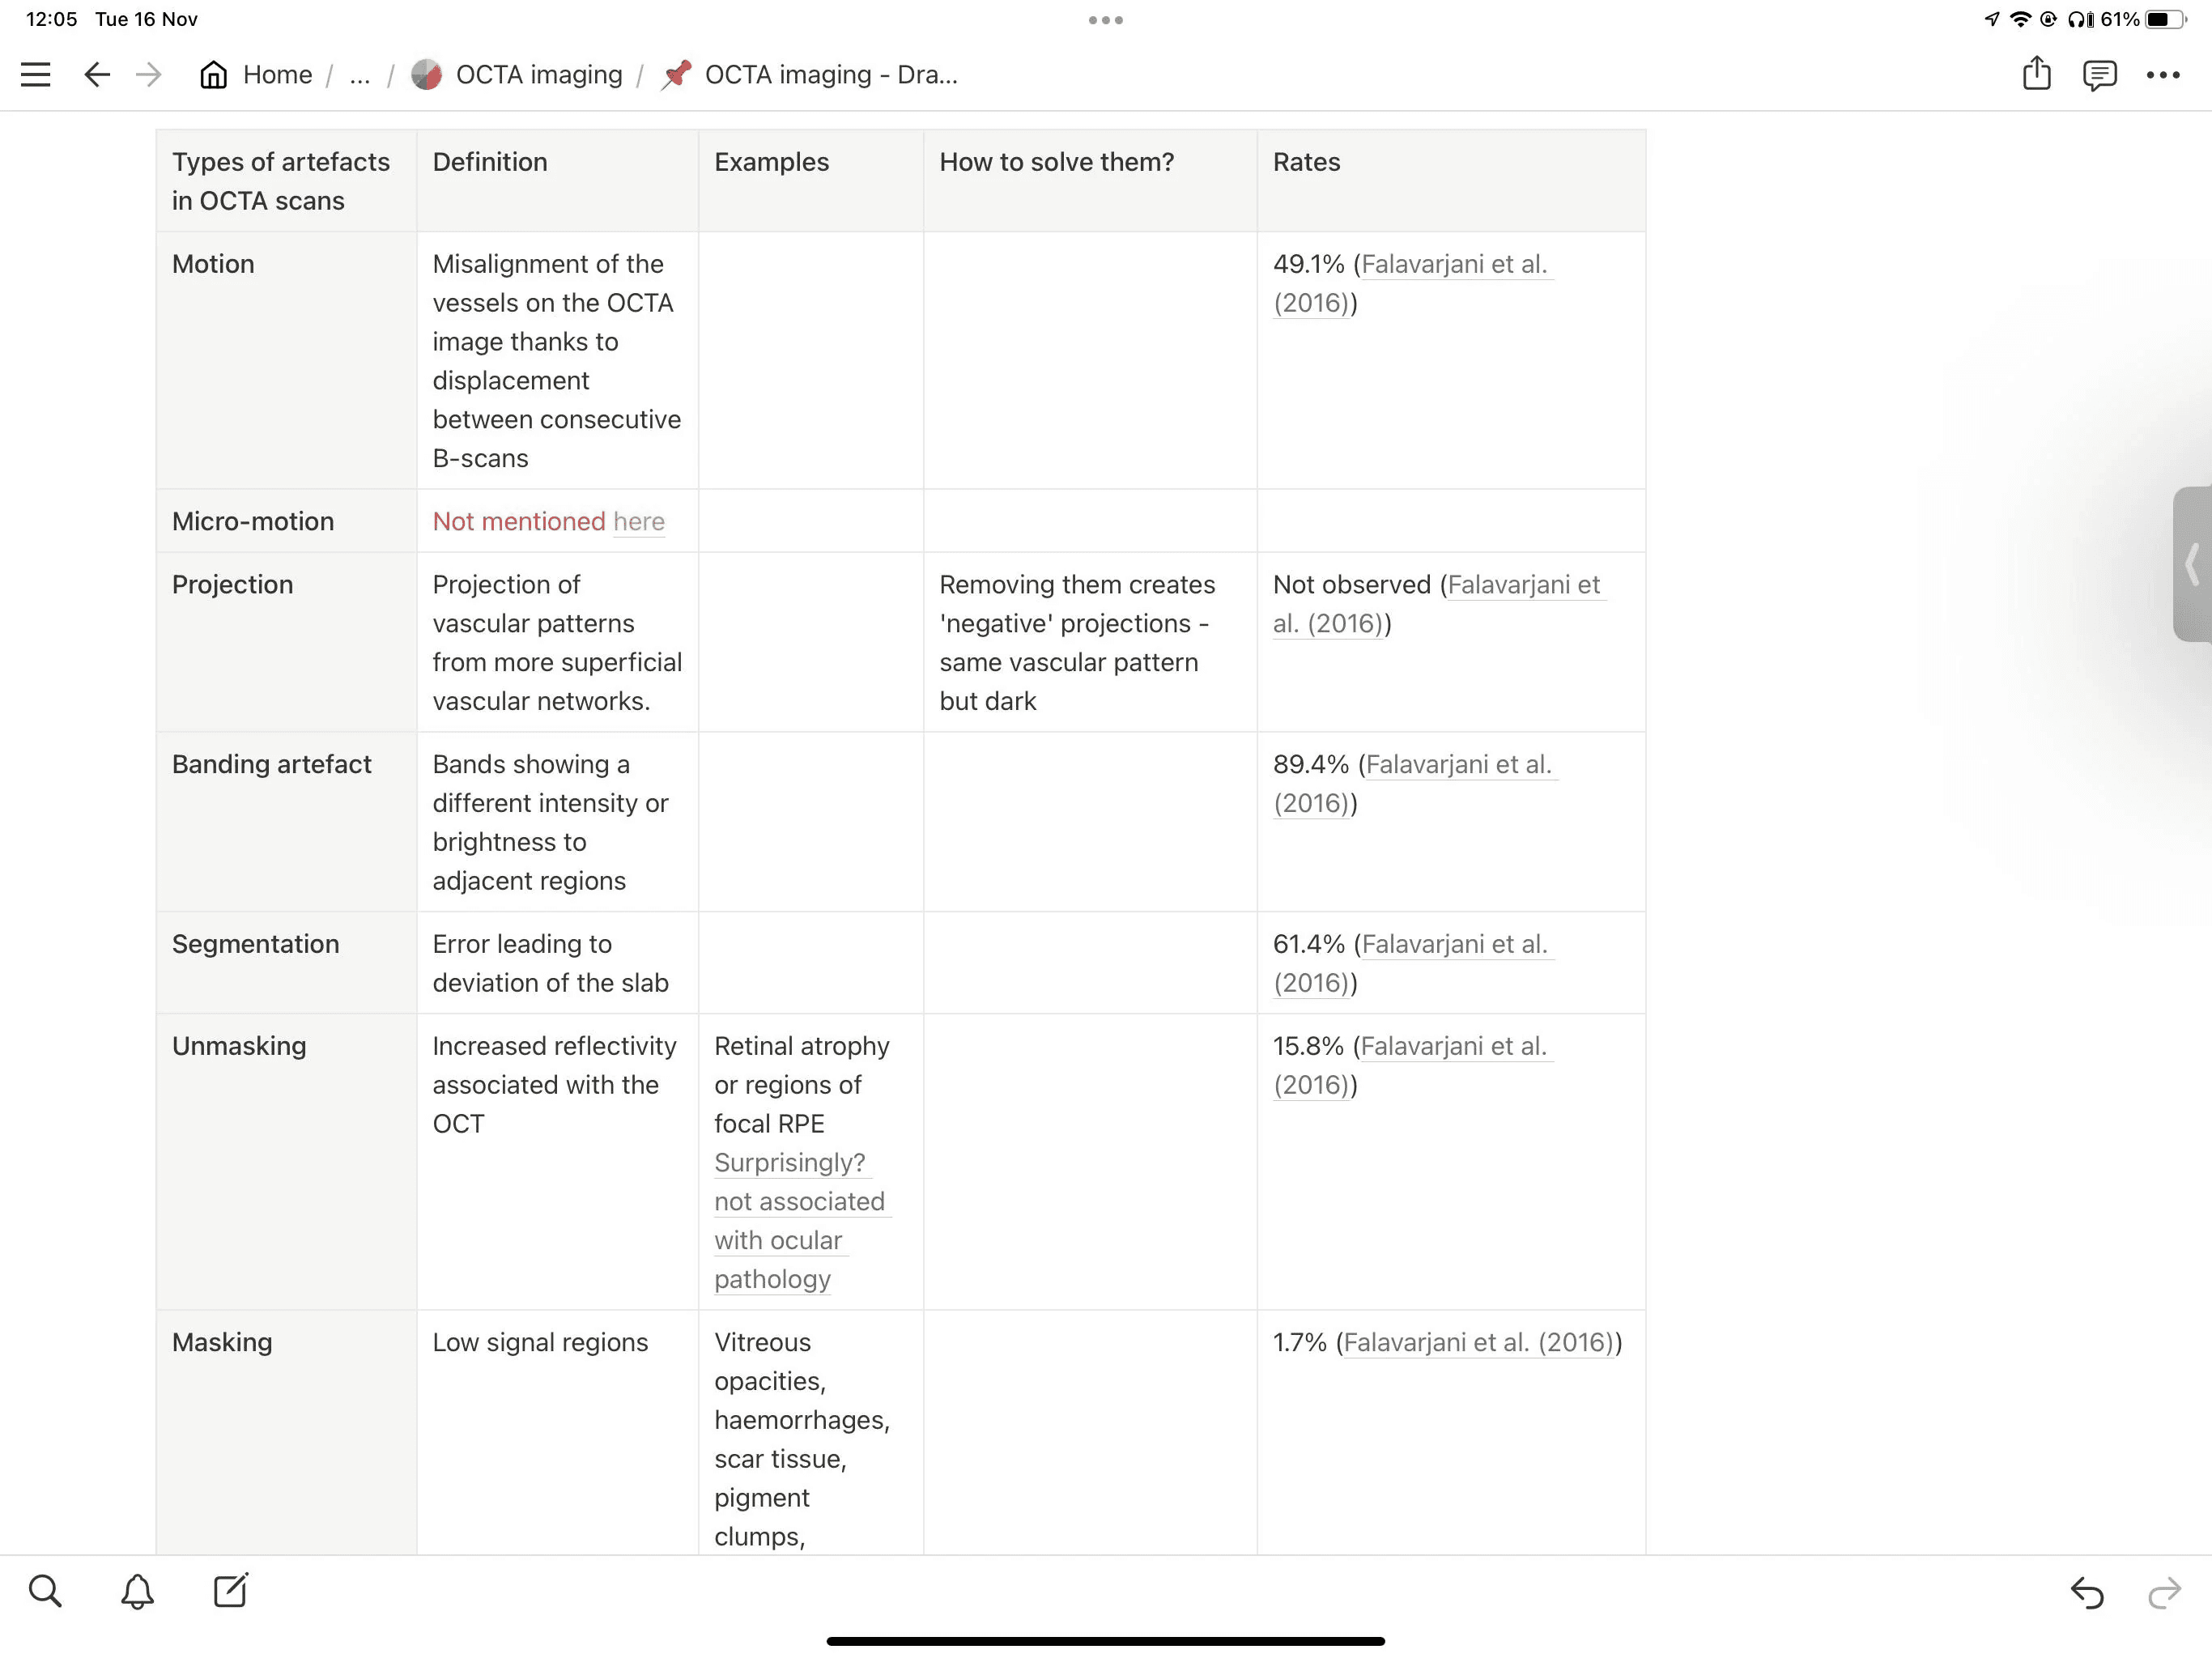Viewport: 2212px width, 1658px height.
Task: Undo the last action
Action: click(x=2086, y=1592)
